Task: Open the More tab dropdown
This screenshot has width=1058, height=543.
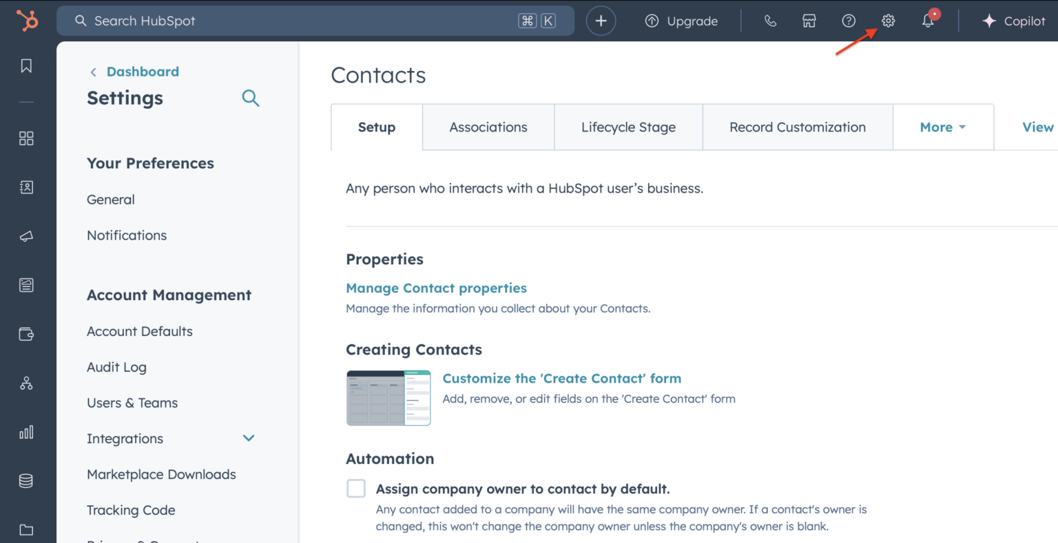Action: coord(943,127)
